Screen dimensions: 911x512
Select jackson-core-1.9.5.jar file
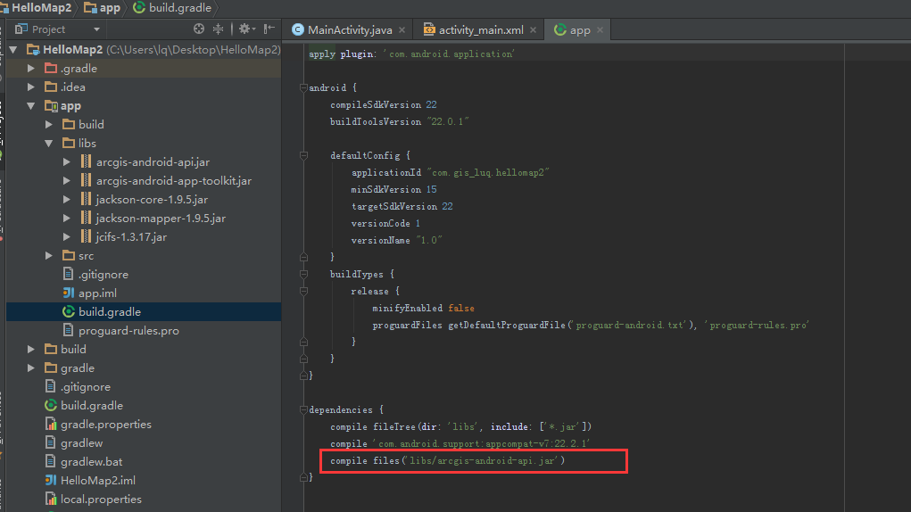(x=152, y=199)
